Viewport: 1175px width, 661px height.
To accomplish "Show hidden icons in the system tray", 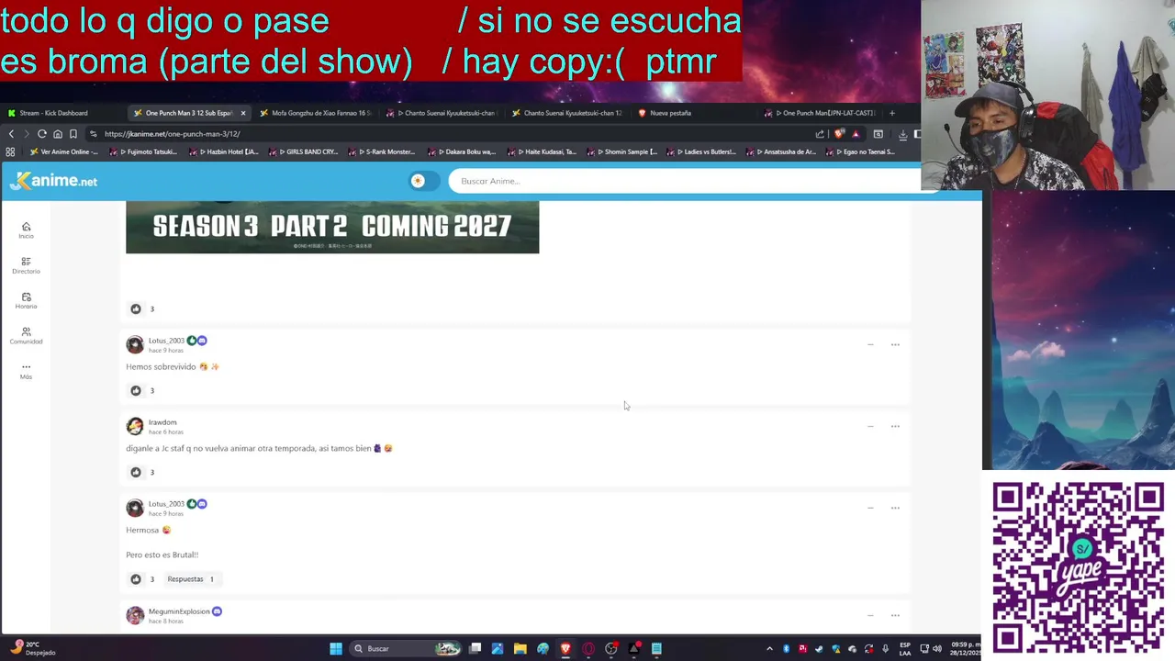I will pos(769,649).
